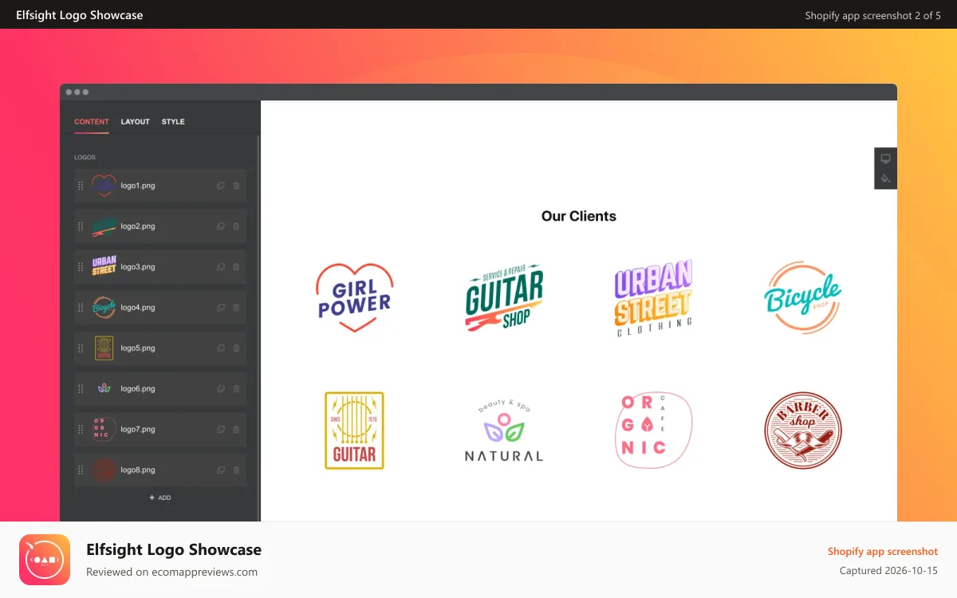Click the Shopify app screenshot link
The width and height of the screenshot is (957, 598).
(x=883, y=552)
